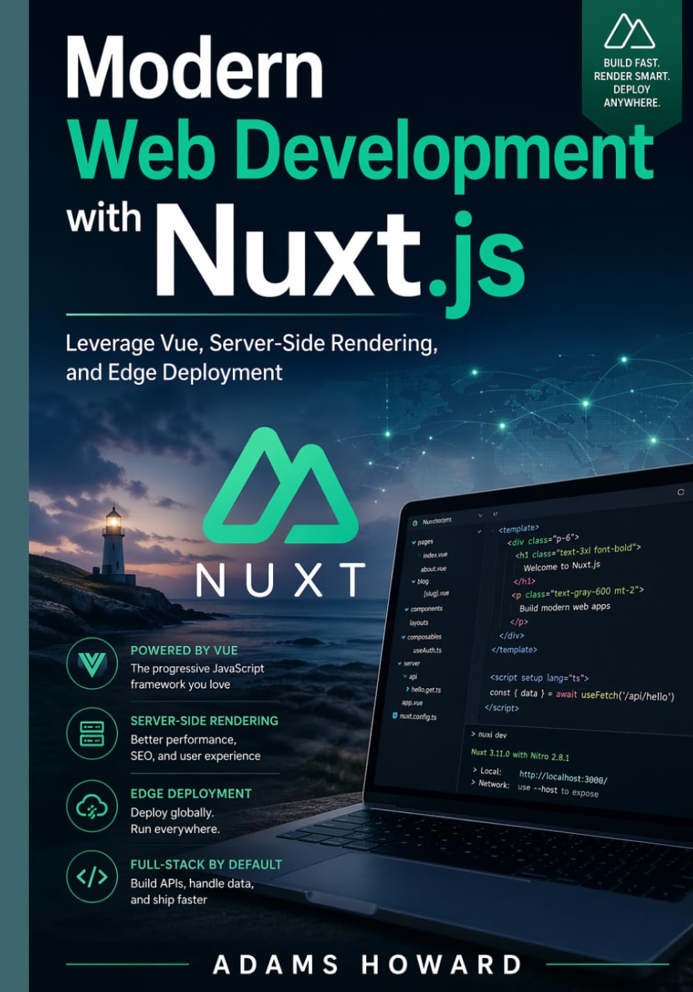Click the 'Build modern web apps' code line
The image size is (693, 992).
[565, 607]
